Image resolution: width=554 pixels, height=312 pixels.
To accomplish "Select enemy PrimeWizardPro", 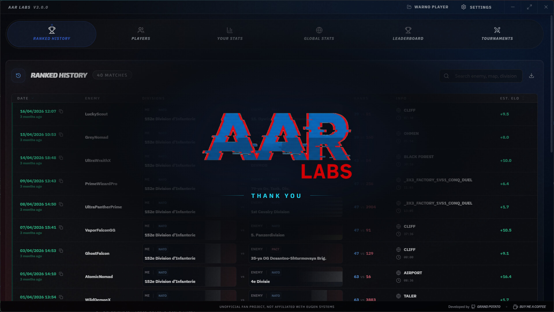I will [x=101, y=184].
